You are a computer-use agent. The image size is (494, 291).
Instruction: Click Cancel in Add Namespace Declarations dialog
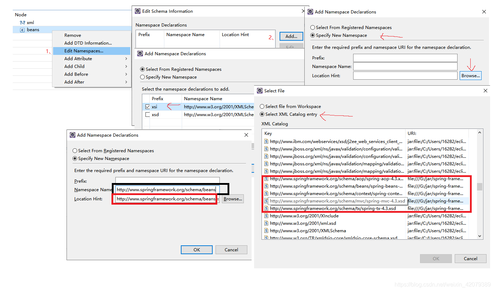231,250
